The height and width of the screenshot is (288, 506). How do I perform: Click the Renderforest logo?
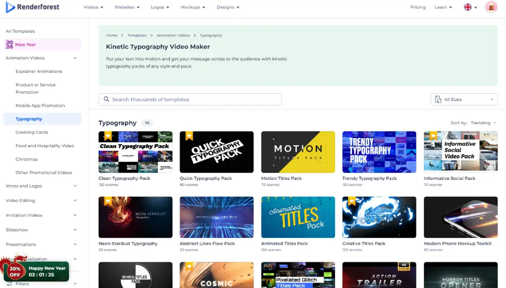tap(32, 7)
